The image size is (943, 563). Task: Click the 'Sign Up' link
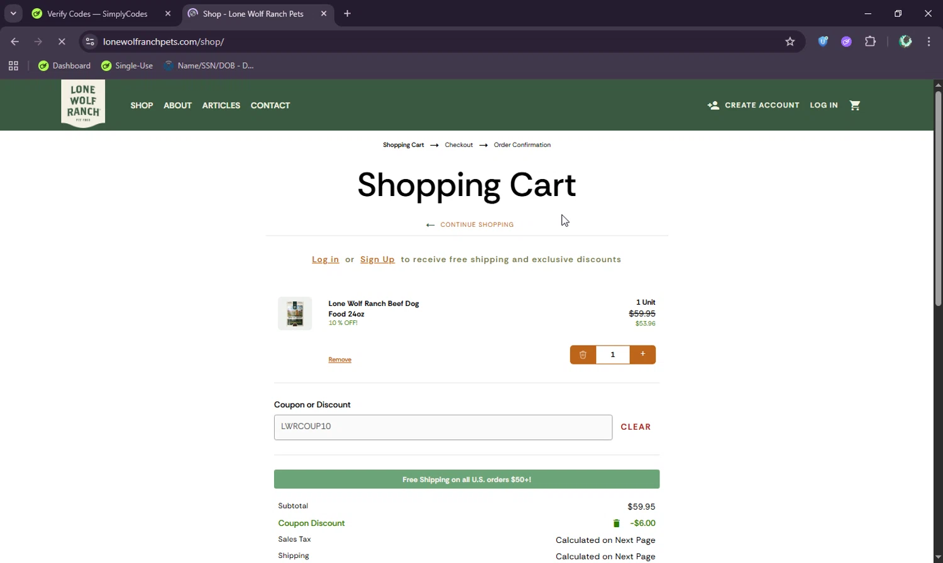[377, 260]
